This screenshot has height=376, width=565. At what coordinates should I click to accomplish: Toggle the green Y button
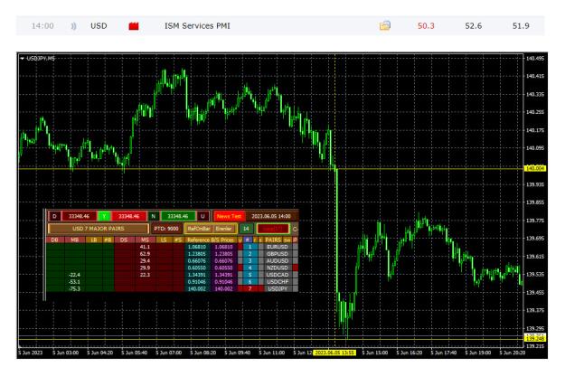pos(105,216)
